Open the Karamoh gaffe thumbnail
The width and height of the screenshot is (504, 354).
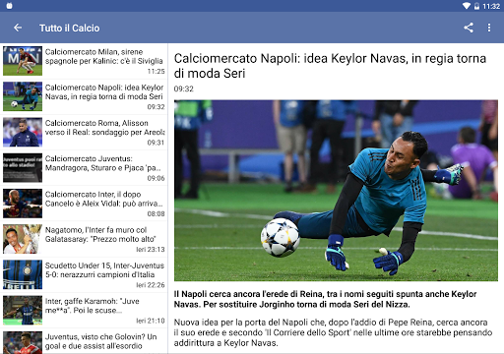pyautogui.click(x=23, y=311)
